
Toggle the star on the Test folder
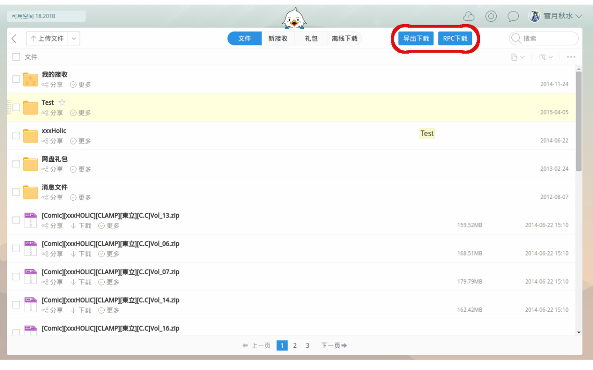pyautogui.click(x=62, y=102)
